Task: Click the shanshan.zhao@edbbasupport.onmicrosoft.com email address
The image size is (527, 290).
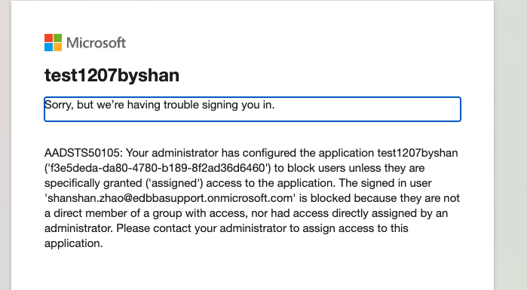Action: click(170, 198)
